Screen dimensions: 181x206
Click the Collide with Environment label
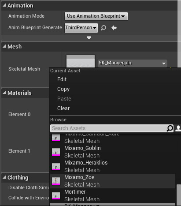coord(29,198)
